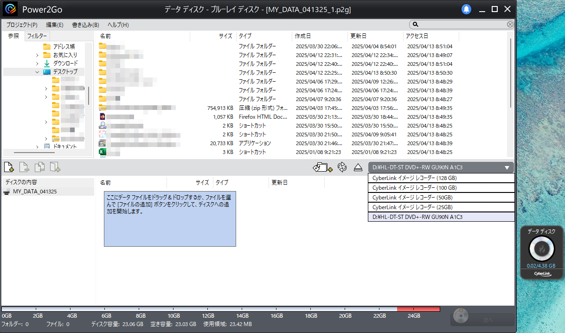This screenshot has width=565, height=333.
Task: Expand the ドキュメント tree node
Action: tap(37, 147)
